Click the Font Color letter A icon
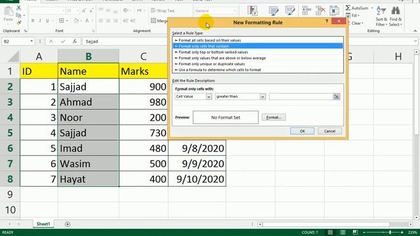 (87, 20)
